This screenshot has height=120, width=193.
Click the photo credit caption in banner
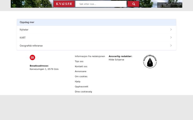click(x=170, y=5)
